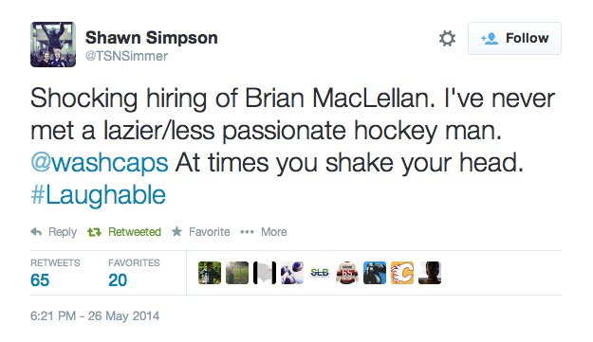
Task: Open the blue background bird avatar
Action: tap(375, 273)
